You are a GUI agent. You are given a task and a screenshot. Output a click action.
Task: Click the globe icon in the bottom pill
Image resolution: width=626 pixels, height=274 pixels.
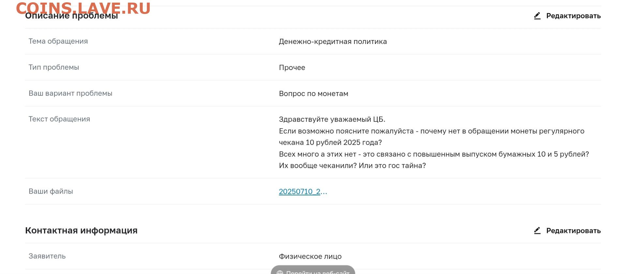(x=280, y=272)
